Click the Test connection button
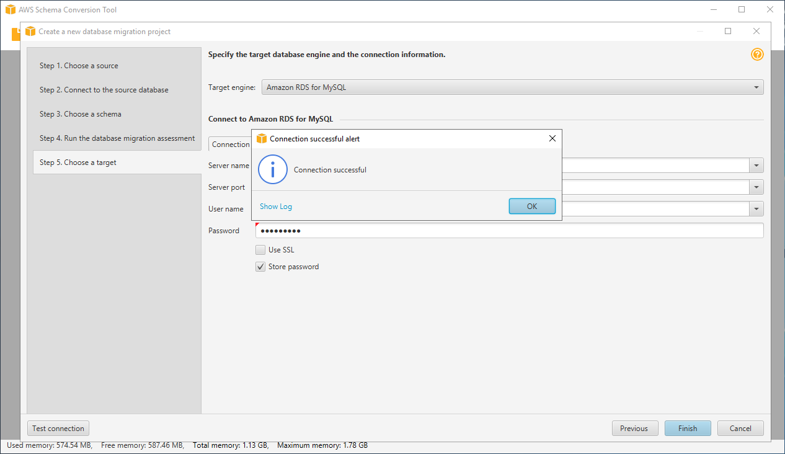785x454 pixels. 58,429
